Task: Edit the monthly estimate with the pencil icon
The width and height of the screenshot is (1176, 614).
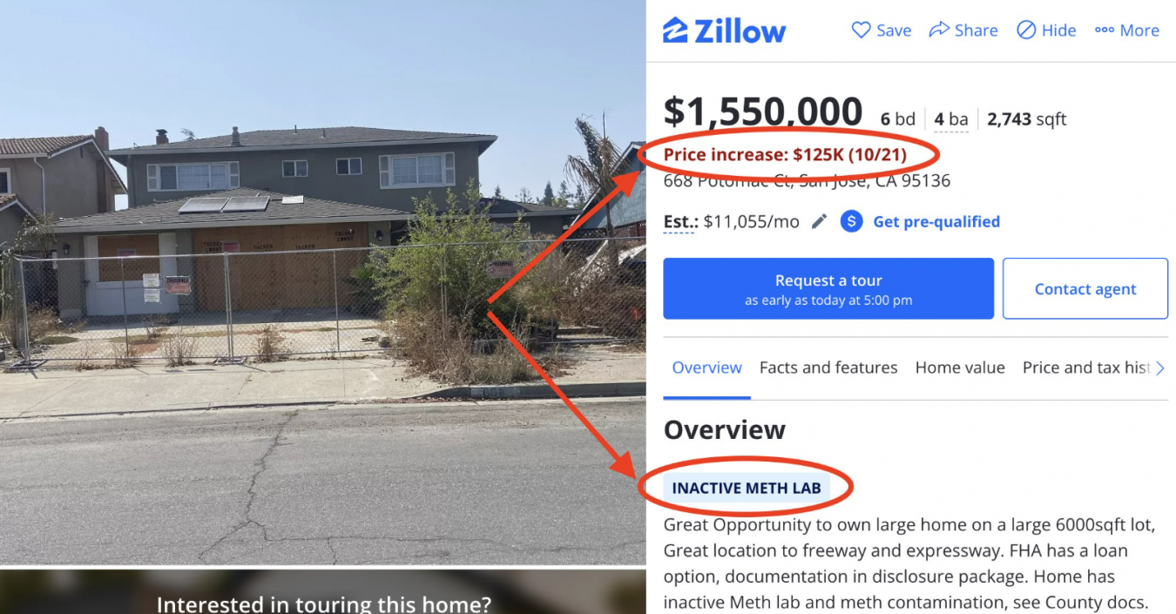Action: pos(819,221)
